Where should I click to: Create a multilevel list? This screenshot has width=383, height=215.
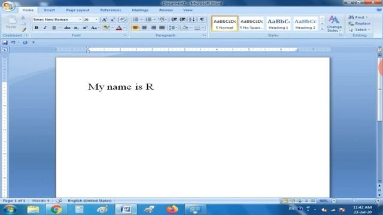pyautogui.click(x=162, y=20)
